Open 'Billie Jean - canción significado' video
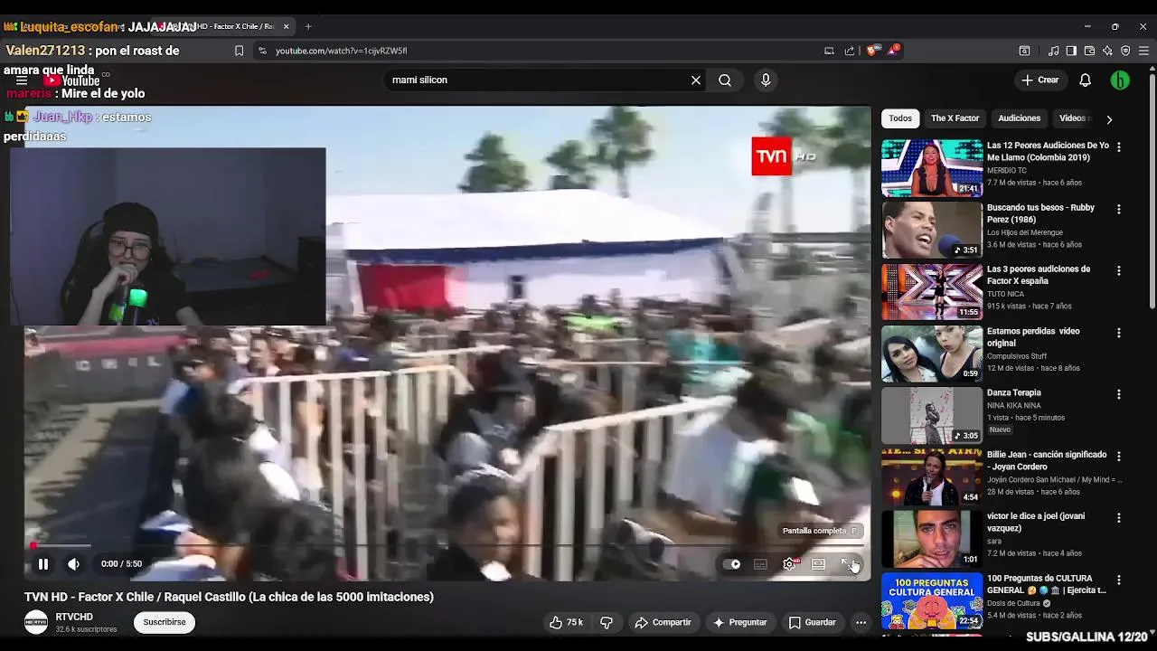1157x651 pixels. click(1047, 461)
